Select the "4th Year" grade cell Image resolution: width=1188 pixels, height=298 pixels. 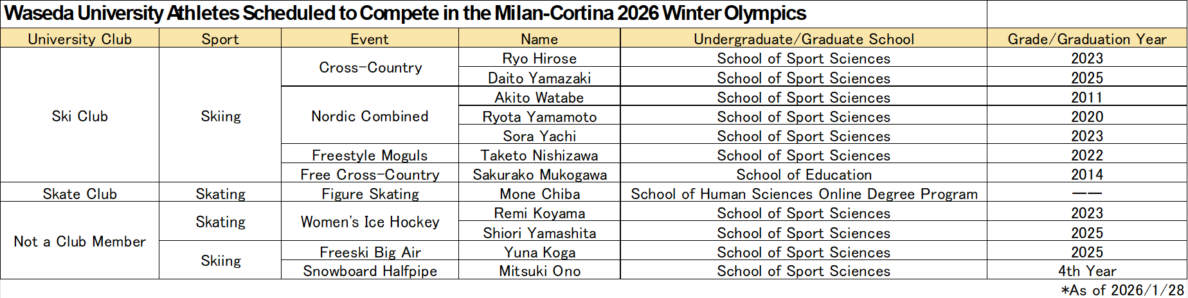(x=1086, y=271)
